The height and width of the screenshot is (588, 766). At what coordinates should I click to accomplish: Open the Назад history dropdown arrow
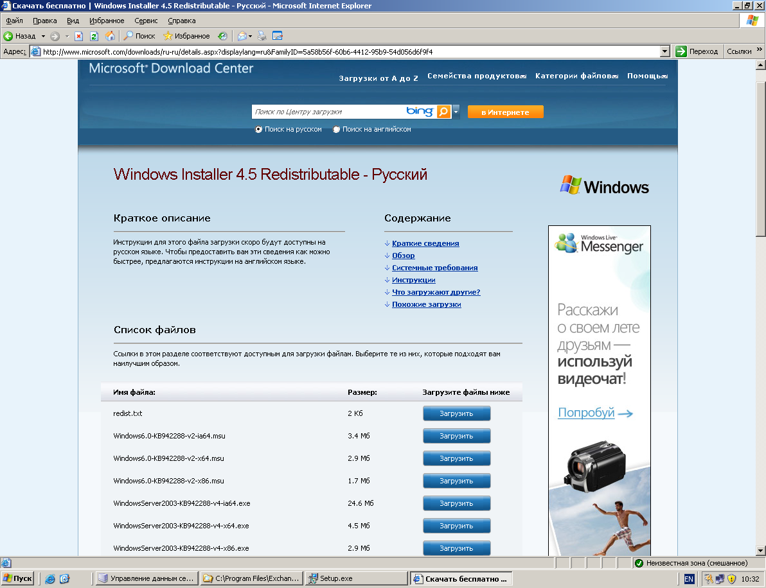(x=43, y=36)
